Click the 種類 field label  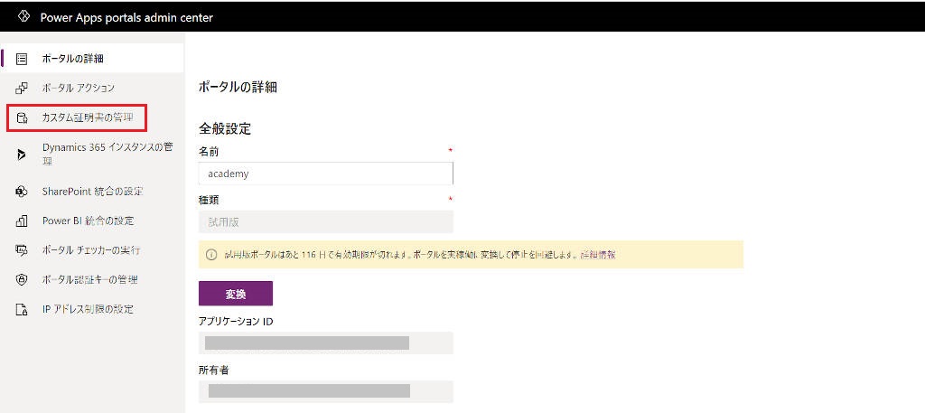pyautogui.click(x=209, y=200)
